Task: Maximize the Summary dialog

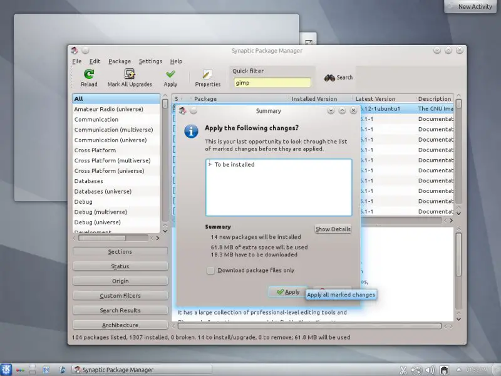Action: click(342, 111)
